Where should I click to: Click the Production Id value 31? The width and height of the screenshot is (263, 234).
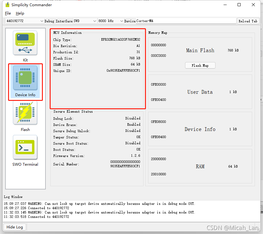138,52
